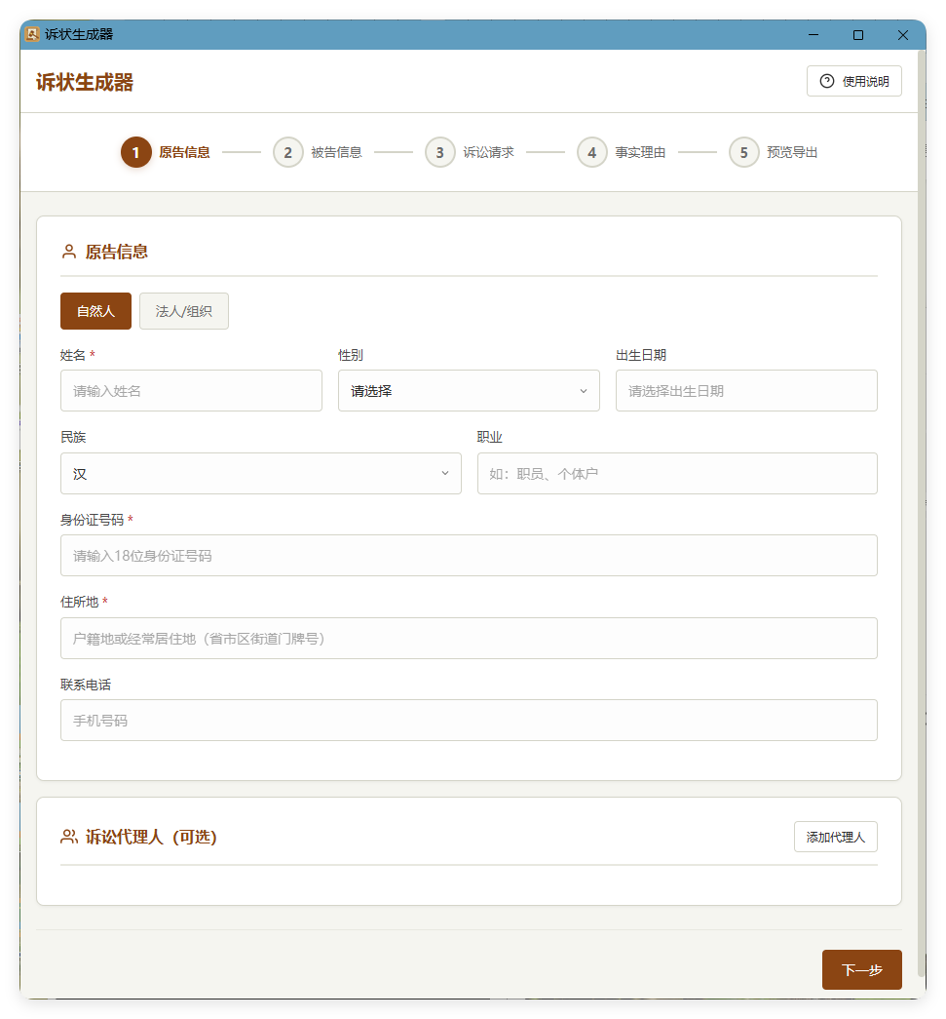Switch to the 预览导出 step label
Screen dimensions: 946x1019
pos(790,152)
